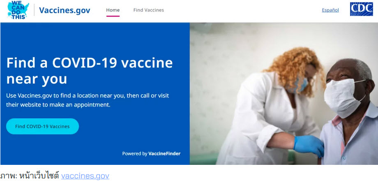Click the Thai caption text ภาพ: หน้าเว็บไซต์

(x=30, y=176)
